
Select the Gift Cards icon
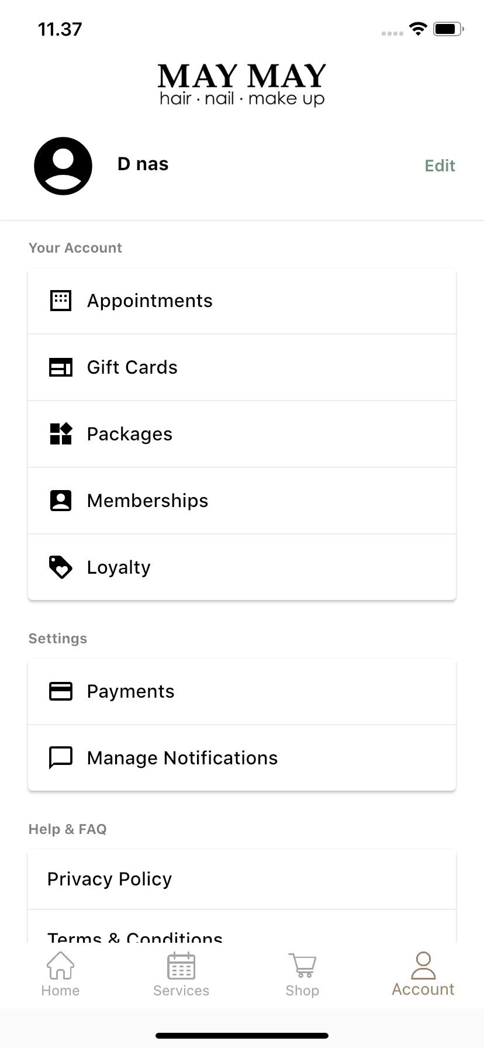pos(61,367)
